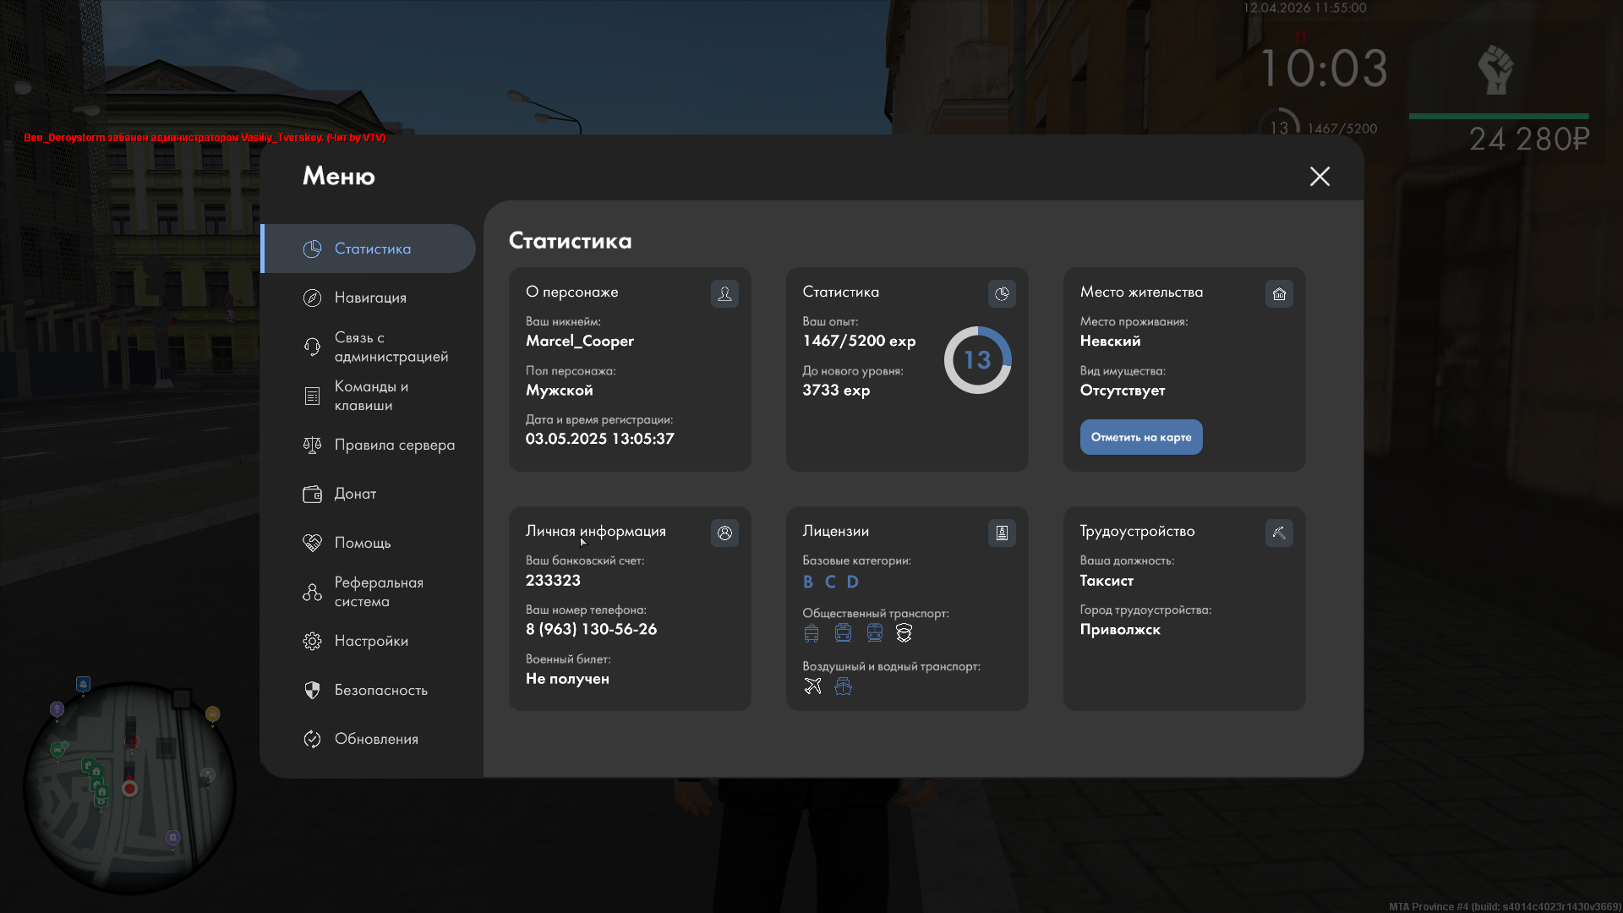Viewport: 1623px width, 913px height.
Task: Click the user icon in Личная информация card
Action: [x=724, y=533]
